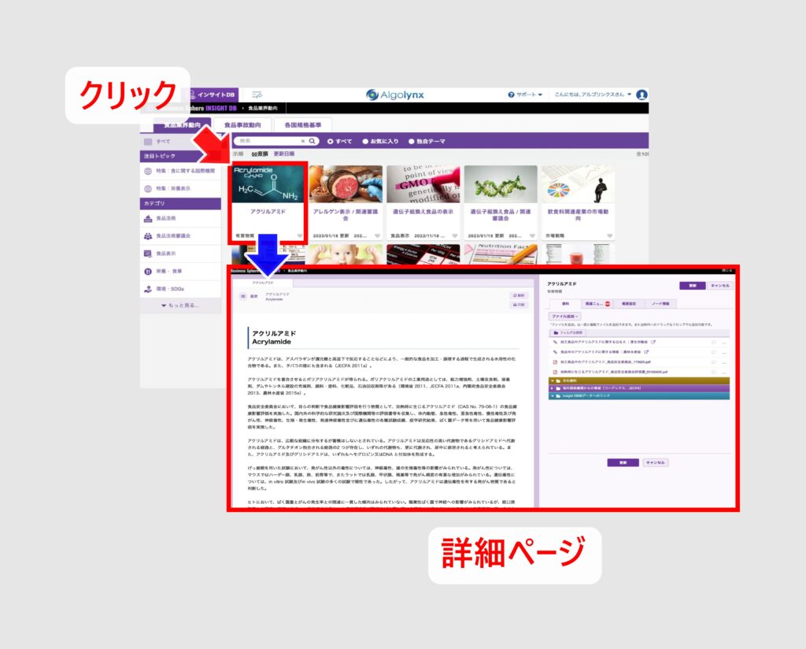
Task: Click the Algolynx logo
Action: (395, 95)
